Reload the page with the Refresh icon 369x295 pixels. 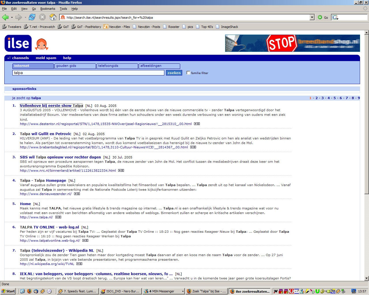[x=32, y=17]
